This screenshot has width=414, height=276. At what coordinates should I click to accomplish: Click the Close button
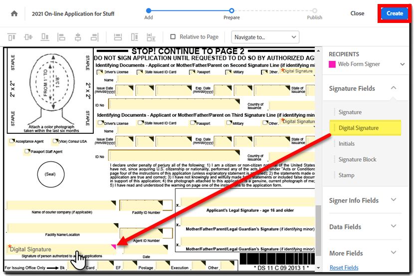point(357,13)
